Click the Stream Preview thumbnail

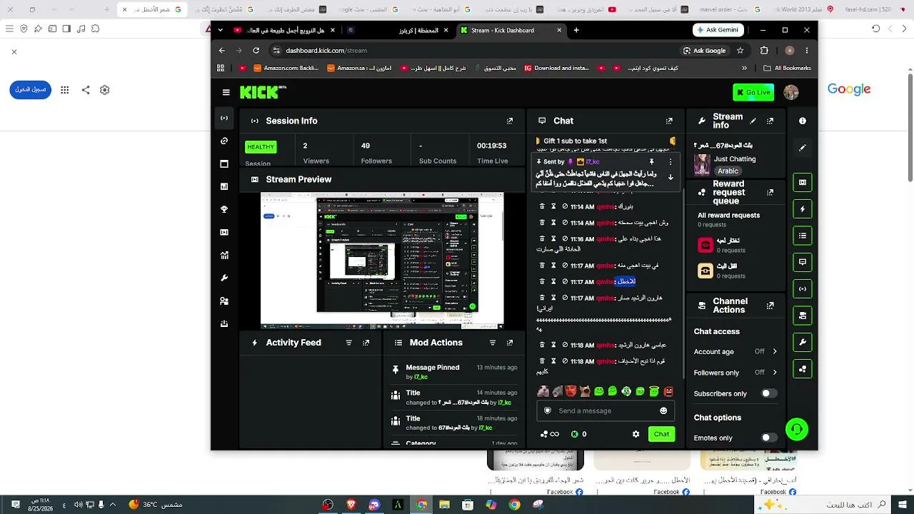pos(382,260)
